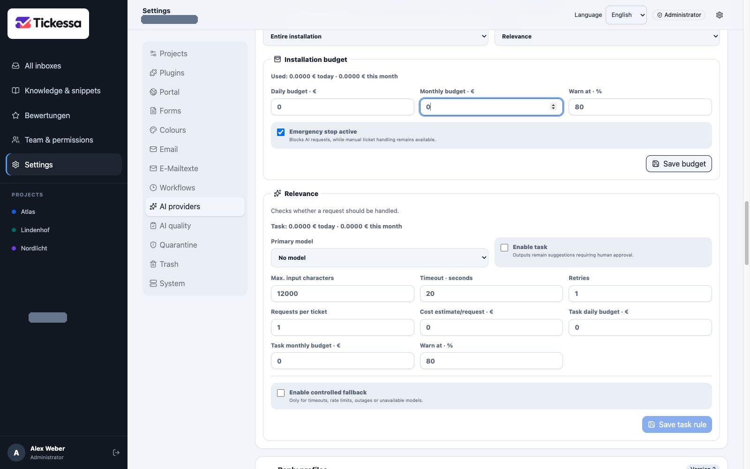Click the Daily budget input field
Screen dimensions: 750x469
[343, 107]
